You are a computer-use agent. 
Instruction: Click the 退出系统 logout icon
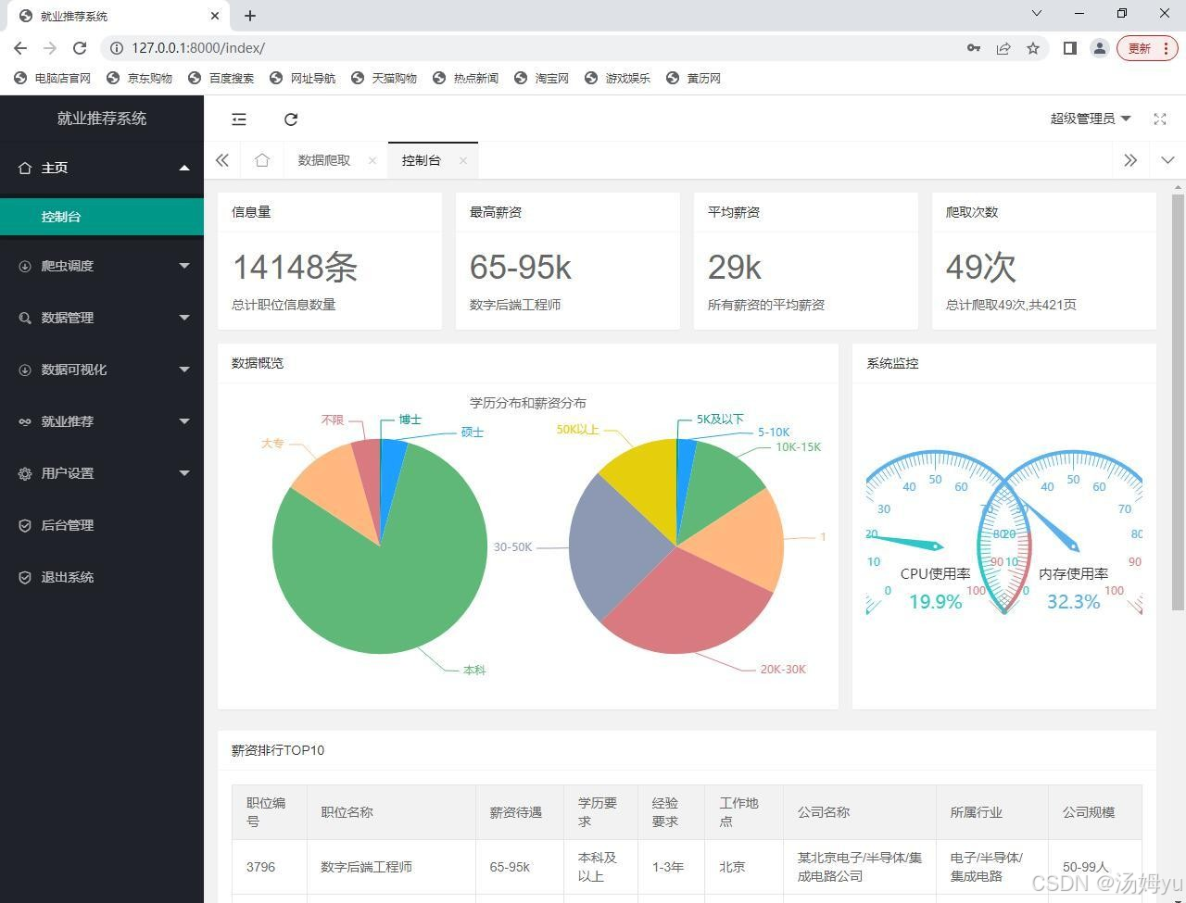(24, 577)
